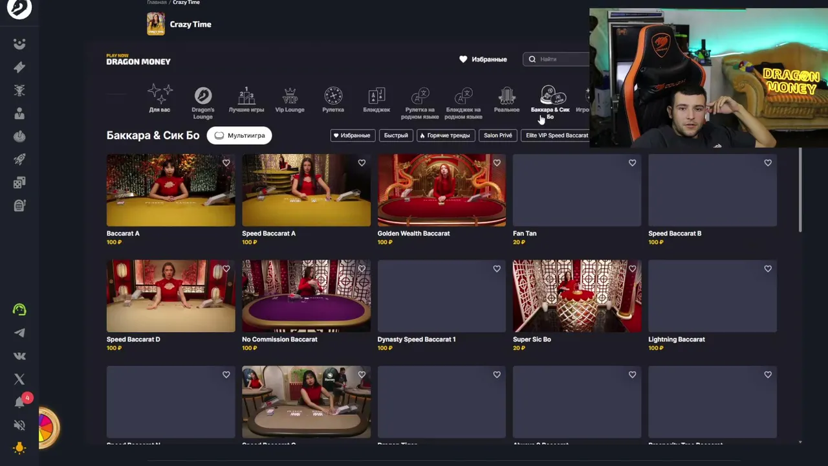Image resolution: width=828 pixels, height=466 pixels.
Task: Open the Блэкджек на родном языке category
Action: tap(463, 103)
